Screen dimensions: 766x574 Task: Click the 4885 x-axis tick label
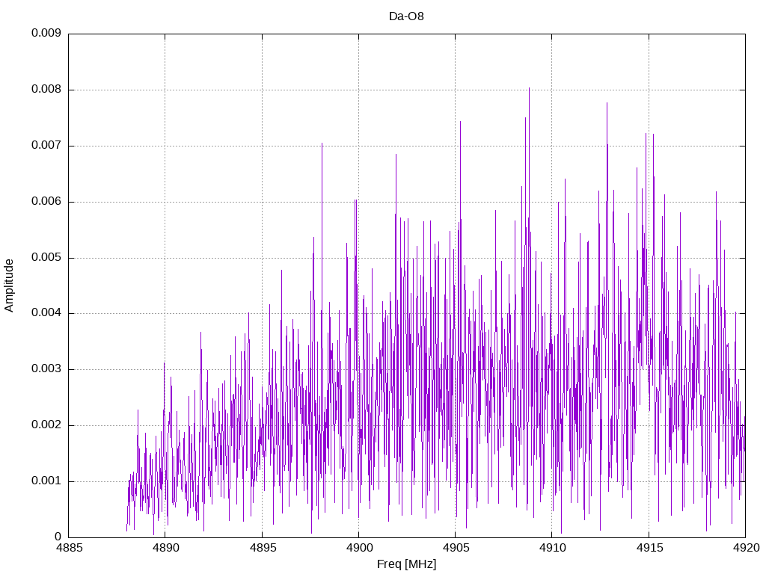pyautogui.click(x=69, y=548)
